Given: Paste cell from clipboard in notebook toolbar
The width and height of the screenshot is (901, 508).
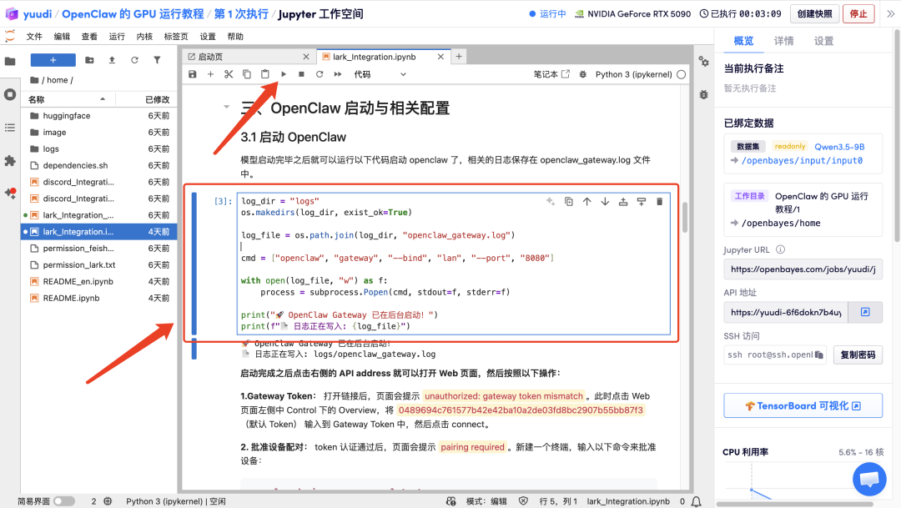Looking at the screenshot, I should 265,74.
